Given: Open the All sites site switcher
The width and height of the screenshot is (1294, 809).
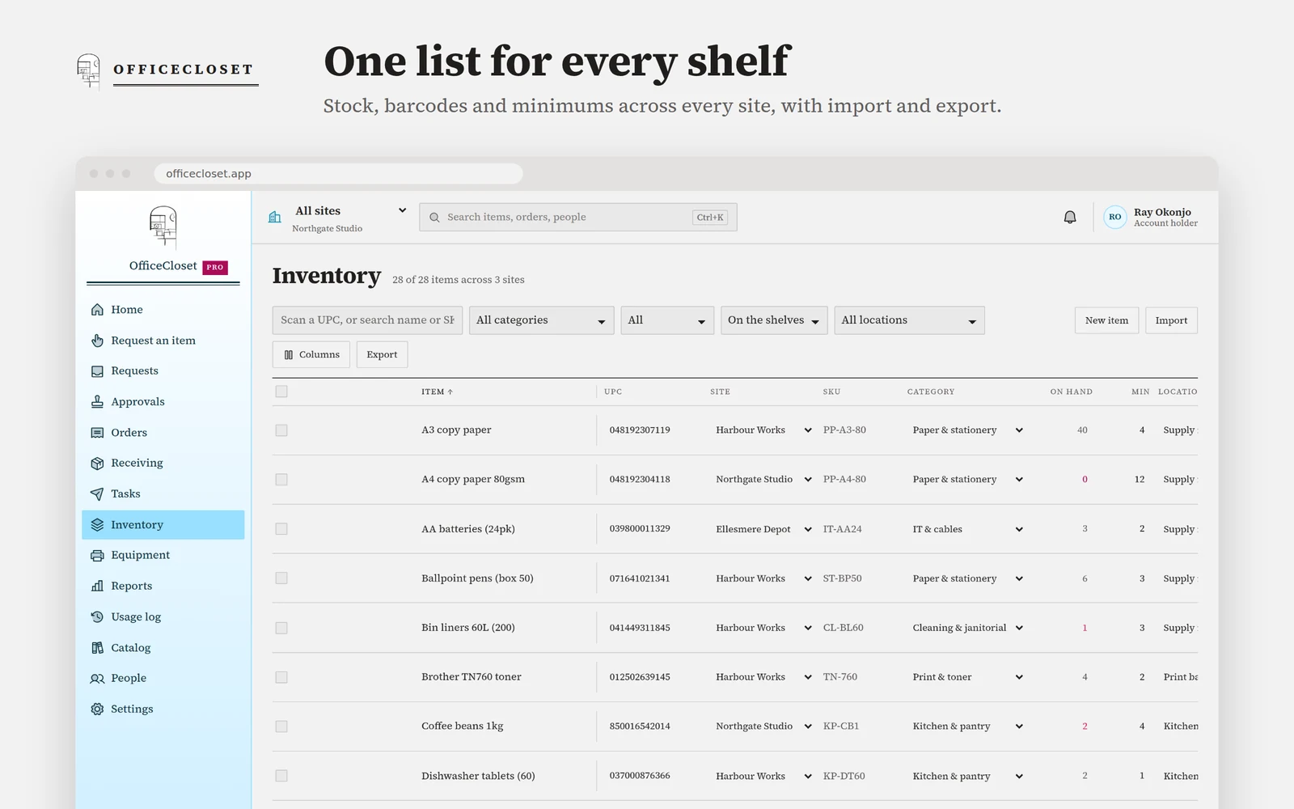Looking at the screenshot, I should (x=338, y=218).
